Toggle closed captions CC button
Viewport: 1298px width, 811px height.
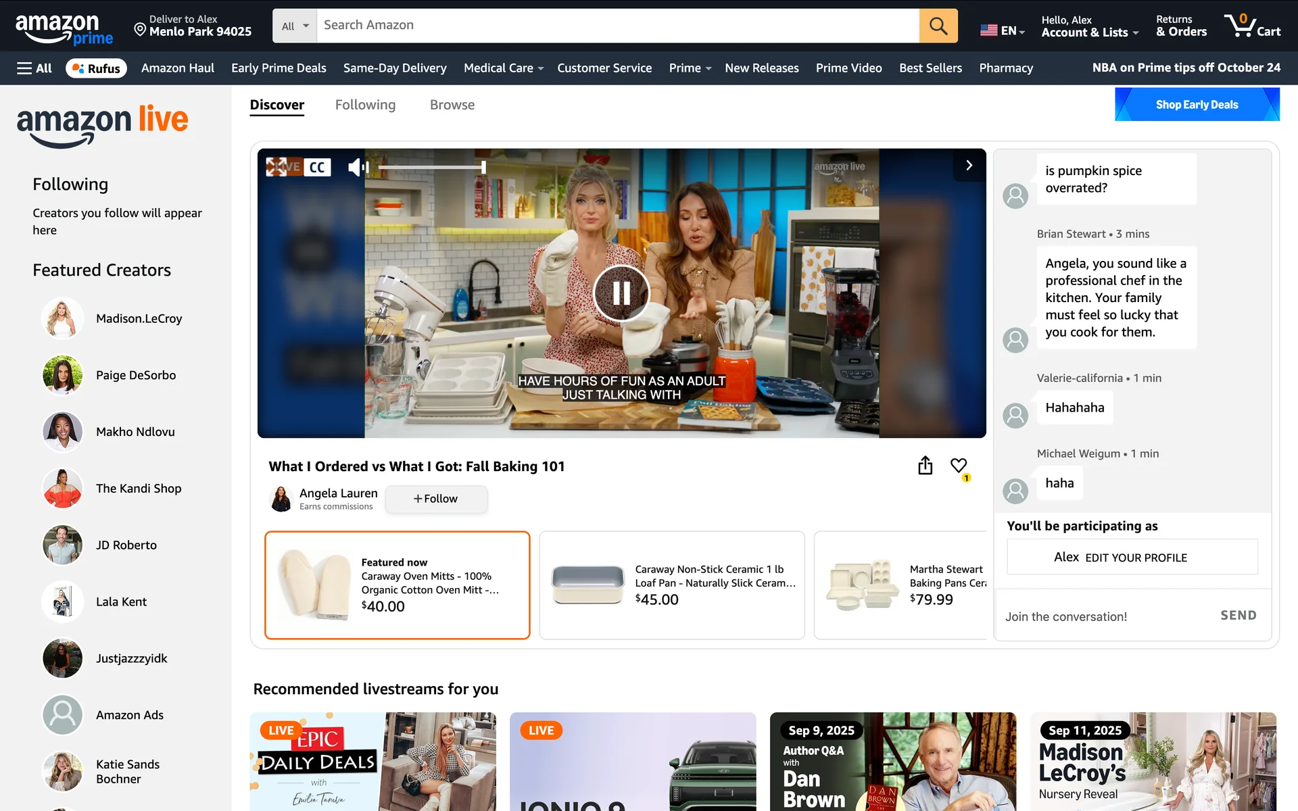click(x=317, y=167)
